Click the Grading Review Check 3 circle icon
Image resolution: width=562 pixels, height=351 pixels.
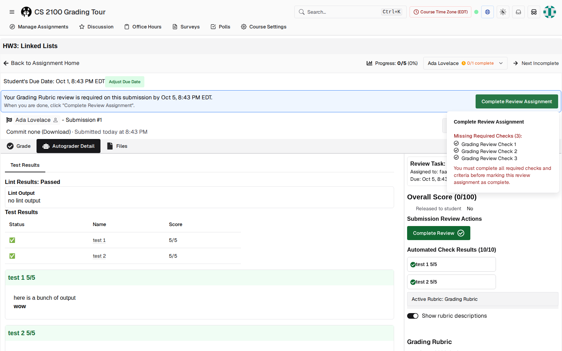[x=456, y=158]
